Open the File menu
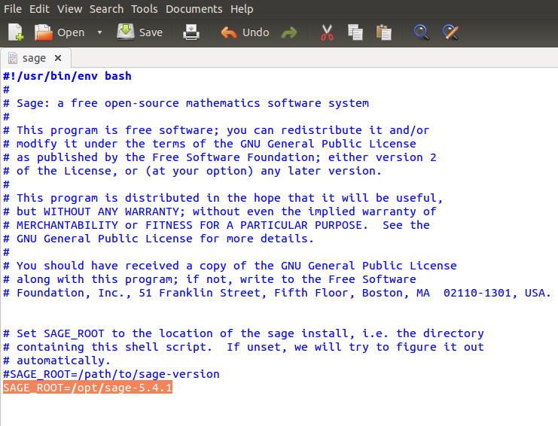 (13, 9)
